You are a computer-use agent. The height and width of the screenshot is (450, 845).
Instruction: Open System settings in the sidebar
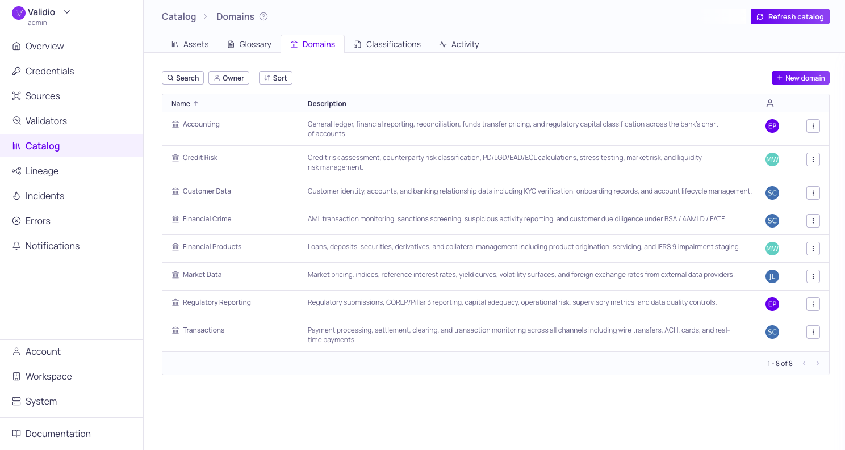[72, 401]
